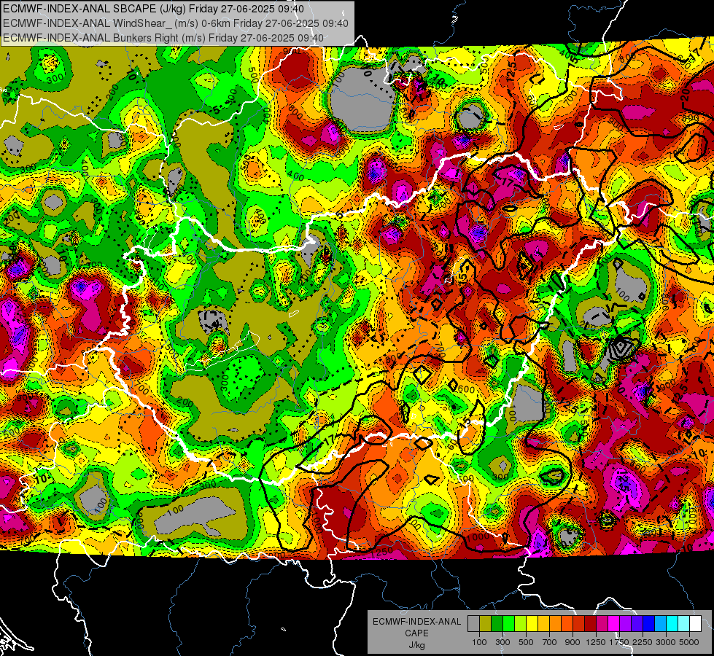The height and width of the screenshot is (656, 714).
Task: Click the CAPE legend title
Action: [416, 633]
